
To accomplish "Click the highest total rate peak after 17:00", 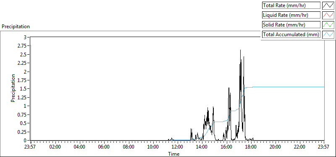I will pos(240,50).
